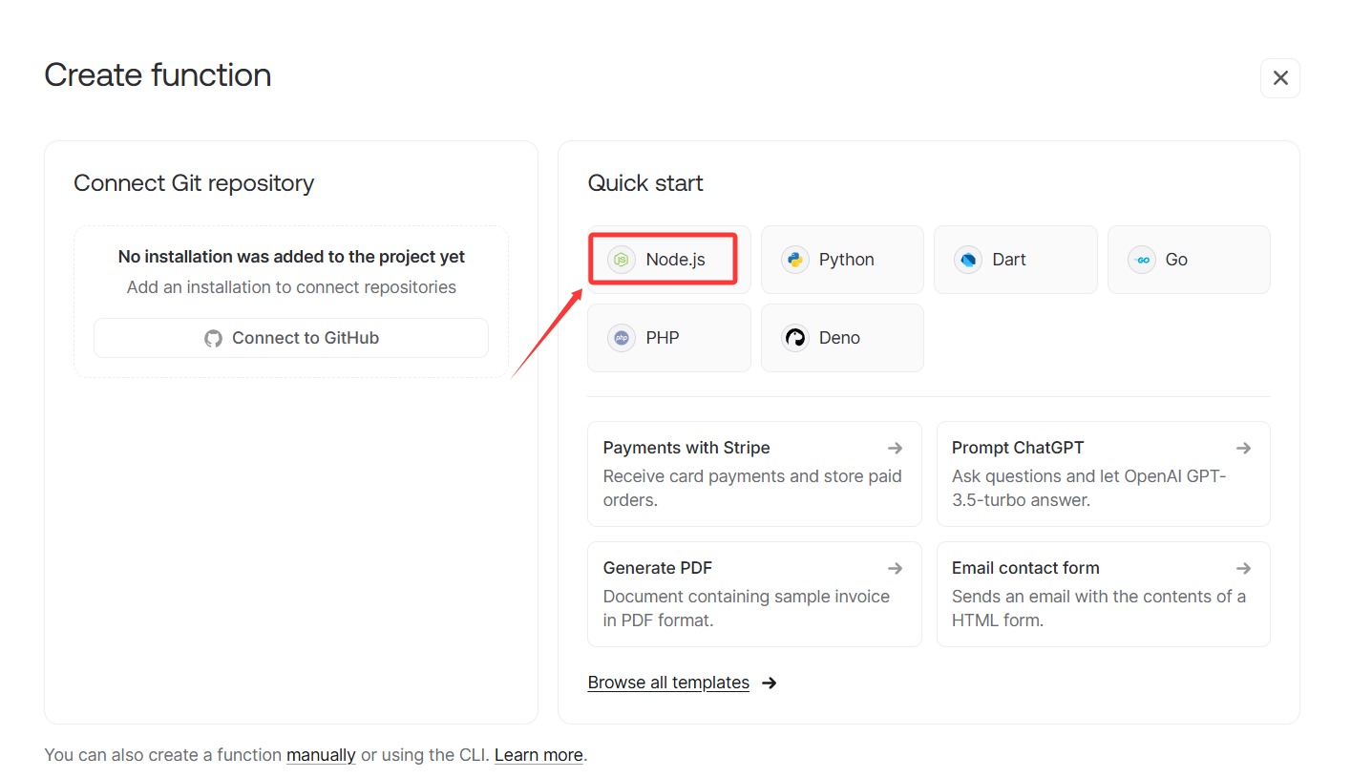
Task: Pick the Dart runtime icon
Action: (968, 260)
